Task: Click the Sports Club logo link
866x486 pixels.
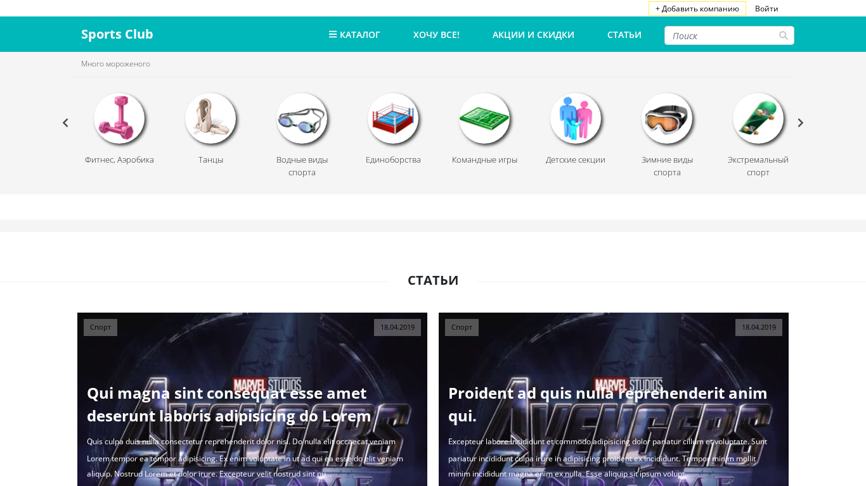Action: pos(117,34)
